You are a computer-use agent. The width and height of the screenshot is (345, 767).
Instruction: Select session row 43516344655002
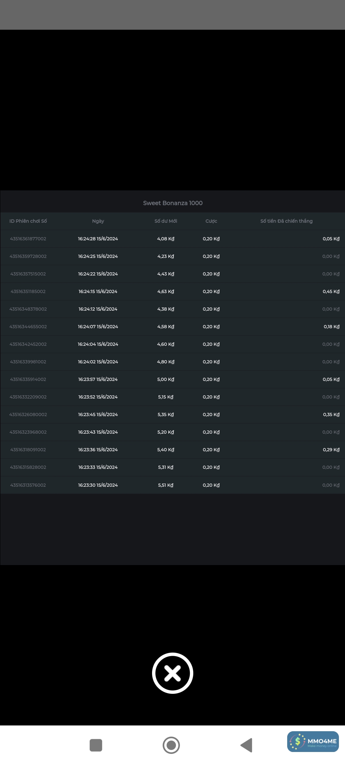pos(28,327)
